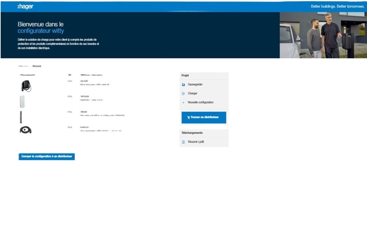Click the plus icon for Nouvelle configuration
The height and width of the screenshot is (244, 367).
(183, 102)
